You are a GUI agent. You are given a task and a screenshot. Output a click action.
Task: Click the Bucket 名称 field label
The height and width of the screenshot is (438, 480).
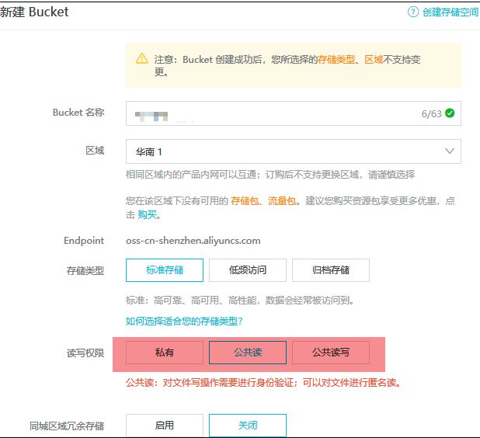point(78,113)
